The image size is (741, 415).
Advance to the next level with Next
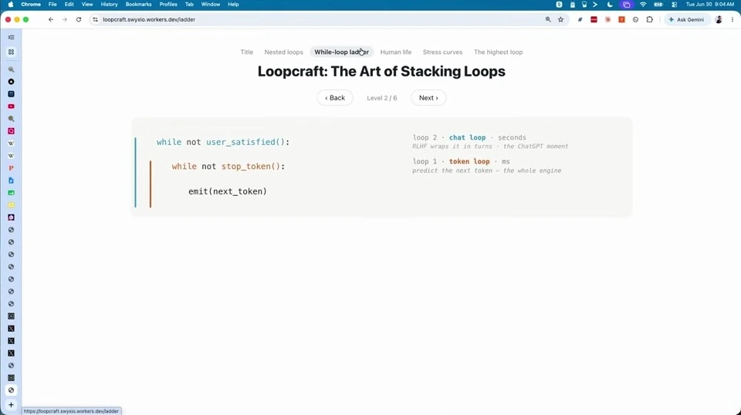428,98
